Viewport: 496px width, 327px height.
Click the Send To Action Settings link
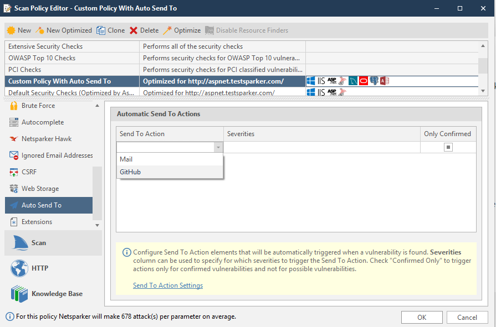[x=168, y=285]
